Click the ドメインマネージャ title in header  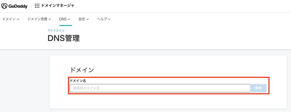point(57,6)
